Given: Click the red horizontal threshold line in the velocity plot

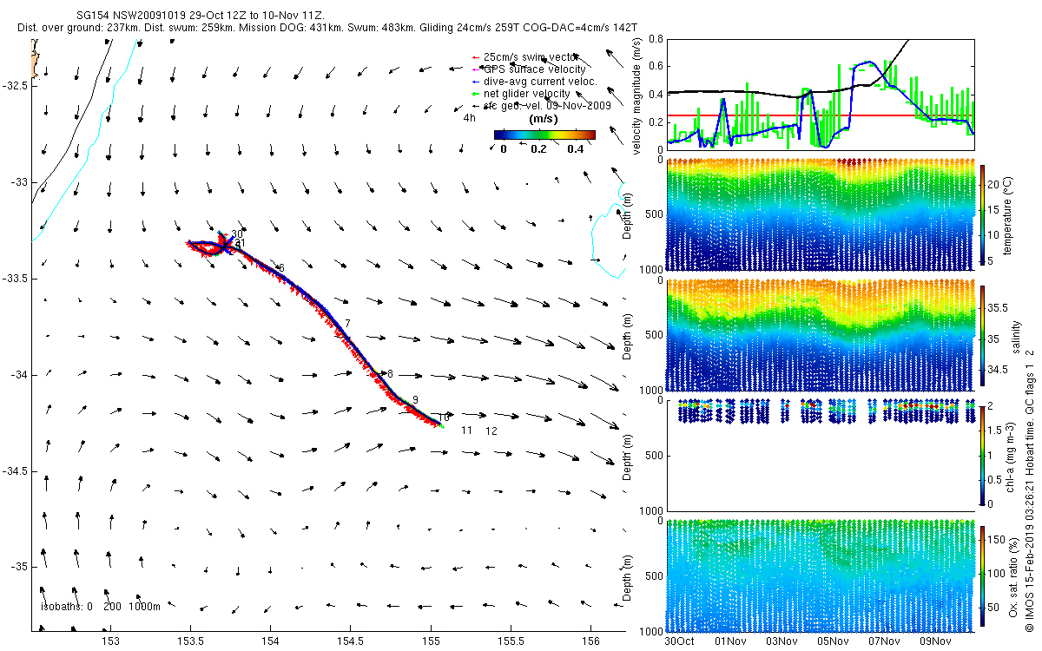Looking at the screenshot, I should (x=820, y=115).
